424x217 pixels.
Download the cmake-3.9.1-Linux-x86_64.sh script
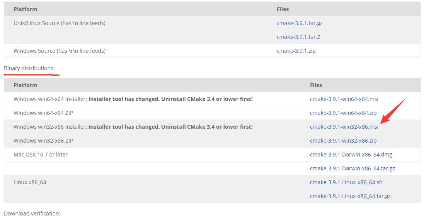click(346, 182)
